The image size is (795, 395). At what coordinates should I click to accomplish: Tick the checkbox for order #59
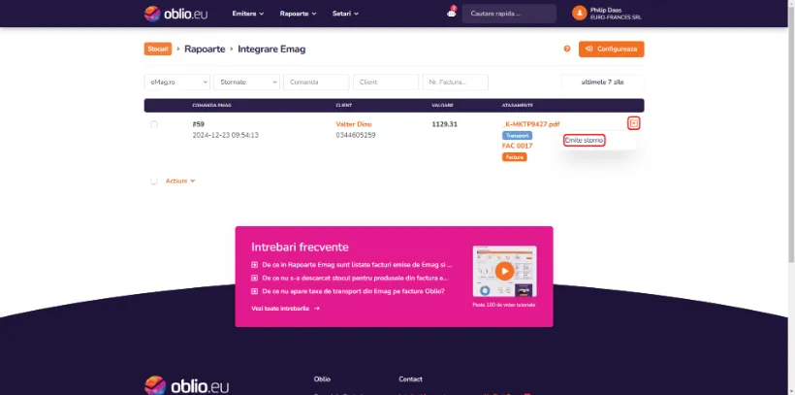click(154, 124)
